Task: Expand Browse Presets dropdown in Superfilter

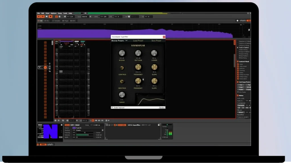Action: (x=119, y=41)
